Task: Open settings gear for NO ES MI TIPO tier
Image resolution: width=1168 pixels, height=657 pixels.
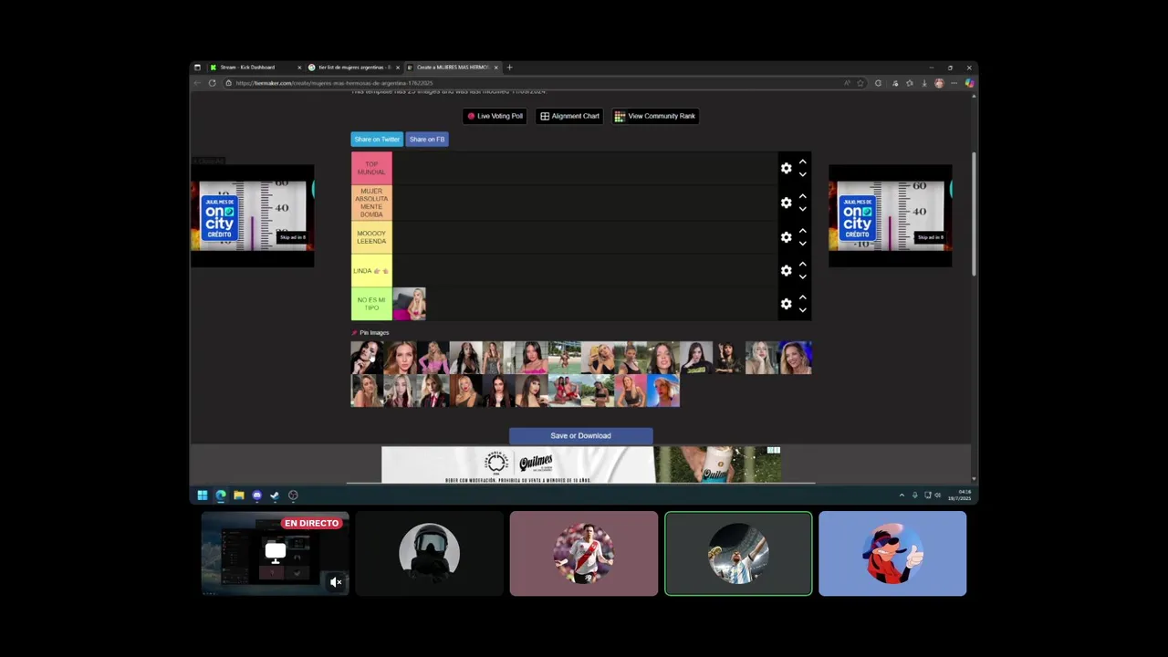Action: click(x=786, y=304)
